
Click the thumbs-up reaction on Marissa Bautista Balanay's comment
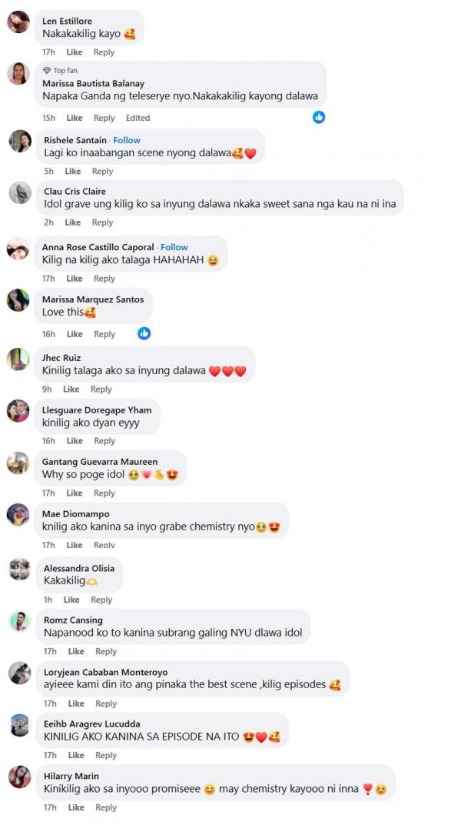coord(319,117)
